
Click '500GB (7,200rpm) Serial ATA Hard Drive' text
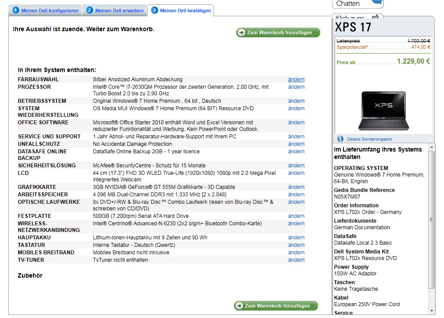coord(141,216)
